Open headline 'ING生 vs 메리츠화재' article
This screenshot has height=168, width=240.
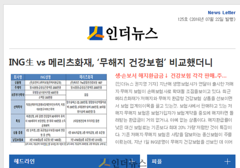tap(111, 62)
